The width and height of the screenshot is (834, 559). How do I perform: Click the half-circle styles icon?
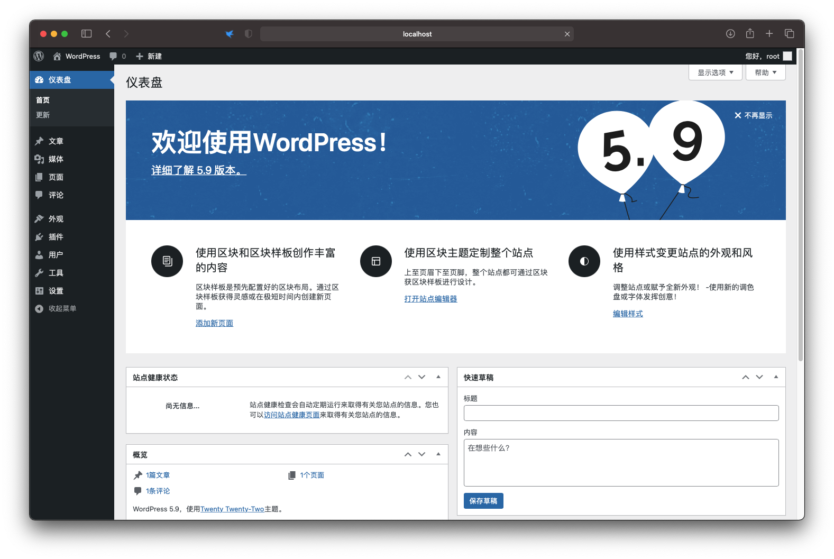(x=584, y=261)
